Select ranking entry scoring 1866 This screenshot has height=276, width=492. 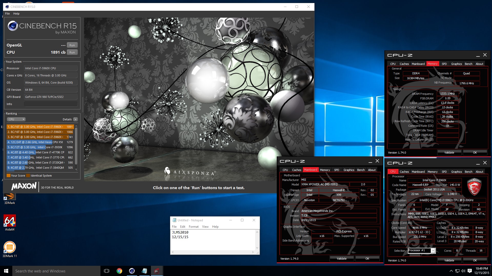click(x=40, y=132)
